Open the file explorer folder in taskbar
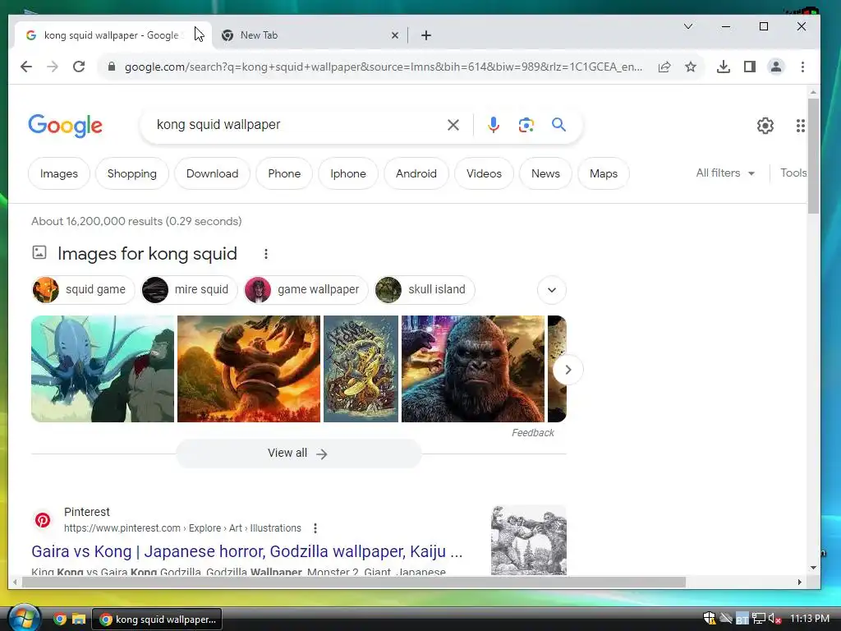The image size is (841, 631). tap(79, 619)
